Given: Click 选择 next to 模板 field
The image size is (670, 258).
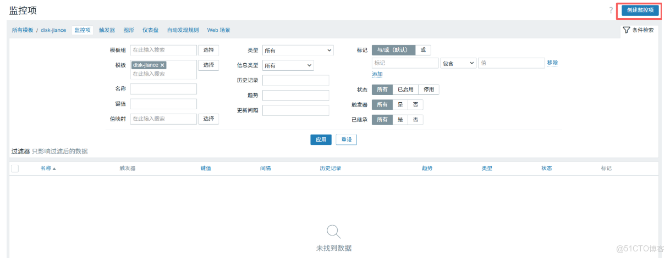Looking at the screenshot, I should point(208,65).
